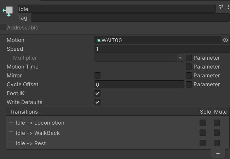Click the drag handle for Idle -> Rest
Image resolution: width=230 pixels, height=159 pixels.
11,143
